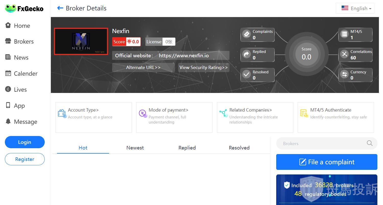The image size is (383, 205).
Task: Click the Resolved checkmark icon
Action: coord(247,75)
